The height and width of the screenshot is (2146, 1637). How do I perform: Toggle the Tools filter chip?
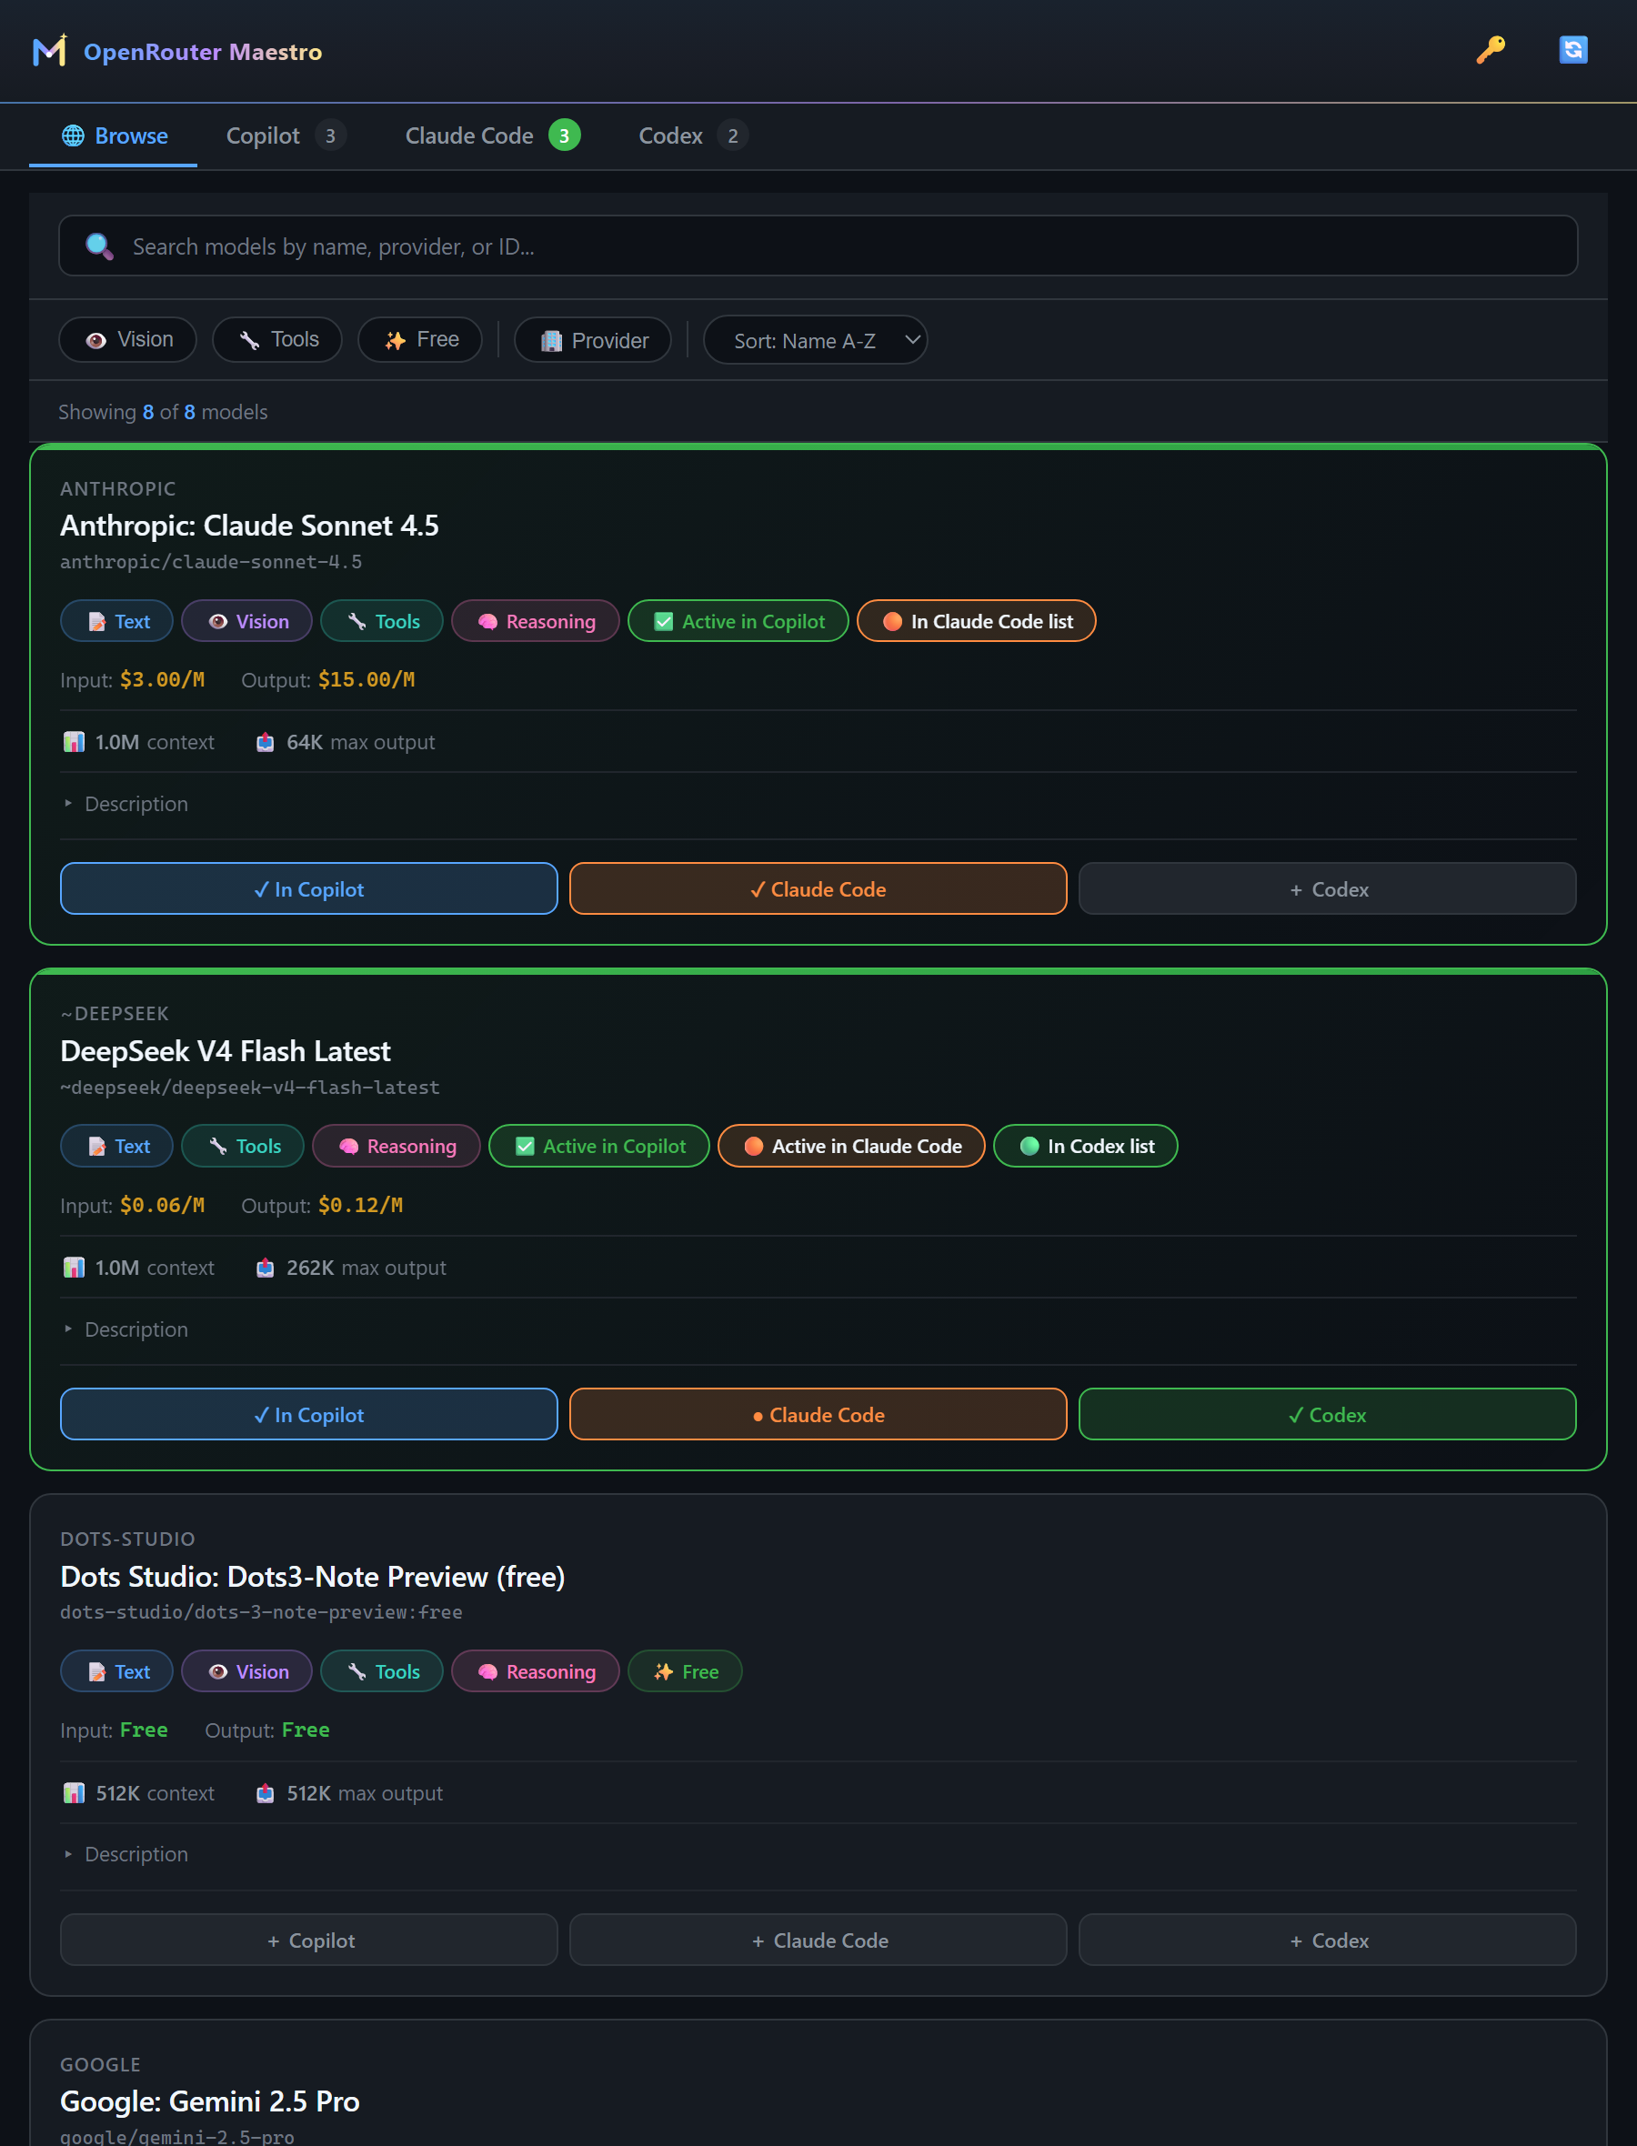click(277, 340)
